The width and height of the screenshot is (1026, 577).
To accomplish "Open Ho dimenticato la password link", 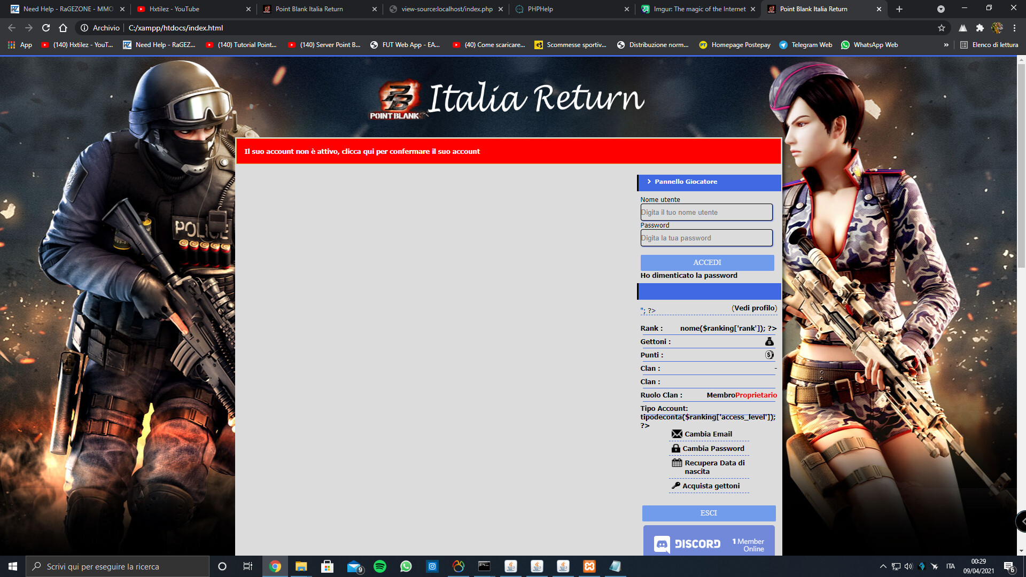I will click(689, 276).
